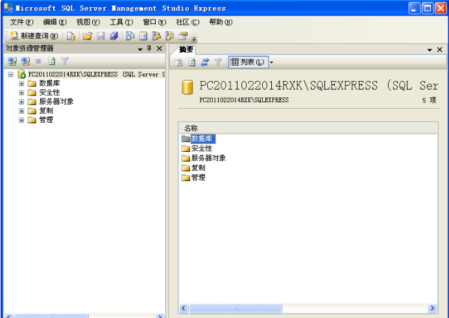Screen dimensions: 449x318
Task: Select 数据库 in the Object Explorer tree
Action: tap(49, 83)
